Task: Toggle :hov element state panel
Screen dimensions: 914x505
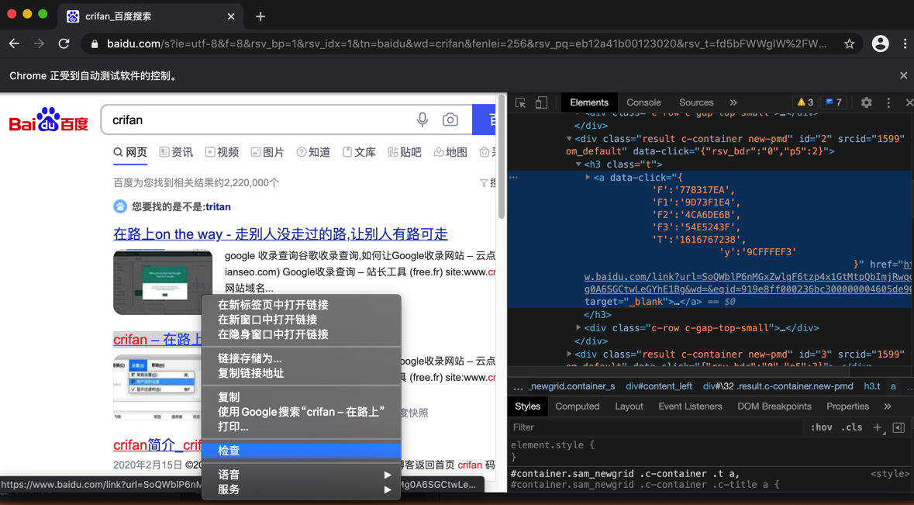Action: click(x=821, y=427)
